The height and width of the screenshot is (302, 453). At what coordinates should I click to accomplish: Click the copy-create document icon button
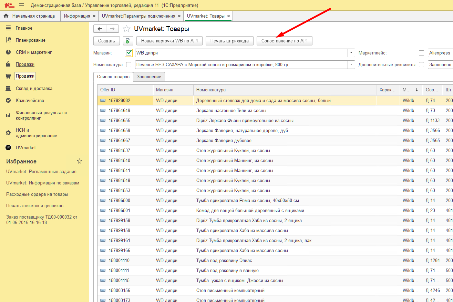click(x=128, y=41)
